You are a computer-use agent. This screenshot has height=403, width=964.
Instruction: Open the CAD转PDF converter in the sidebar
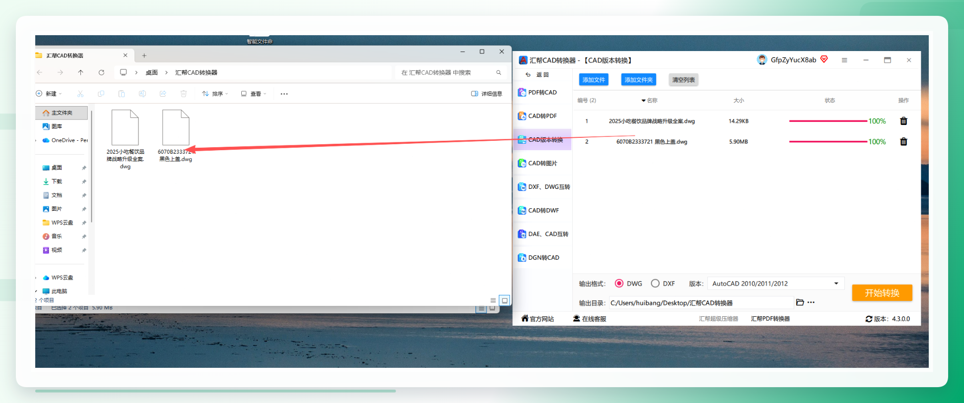pos(542,116)
